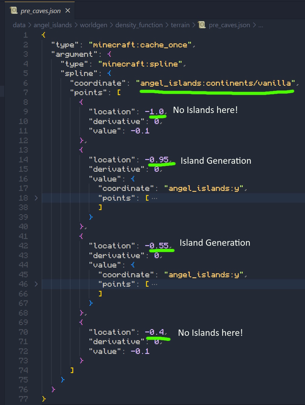Click the location value -0.55
The width and height of the screenshot is (305, 405).
[x=157, y=246]
